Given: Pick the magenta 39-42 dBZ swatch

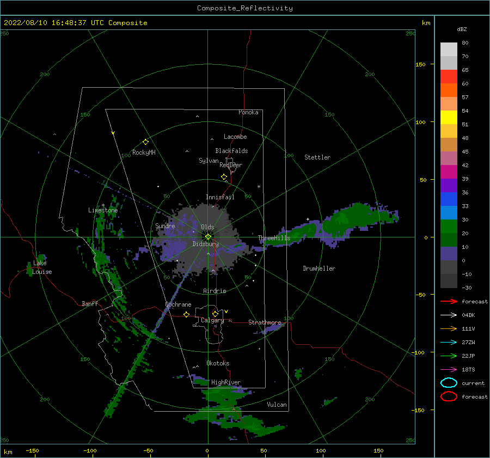Looking at the screenshot, I should point(449,172).
